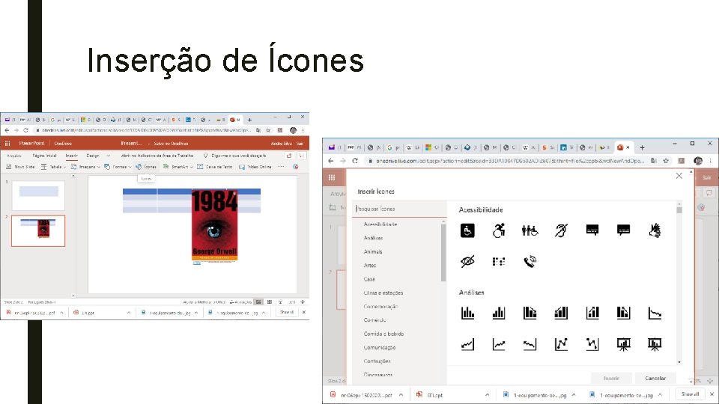Choose the crossed-out eye low-vision icon
Viewport: 719px width, 404px height.
point(467,262)
